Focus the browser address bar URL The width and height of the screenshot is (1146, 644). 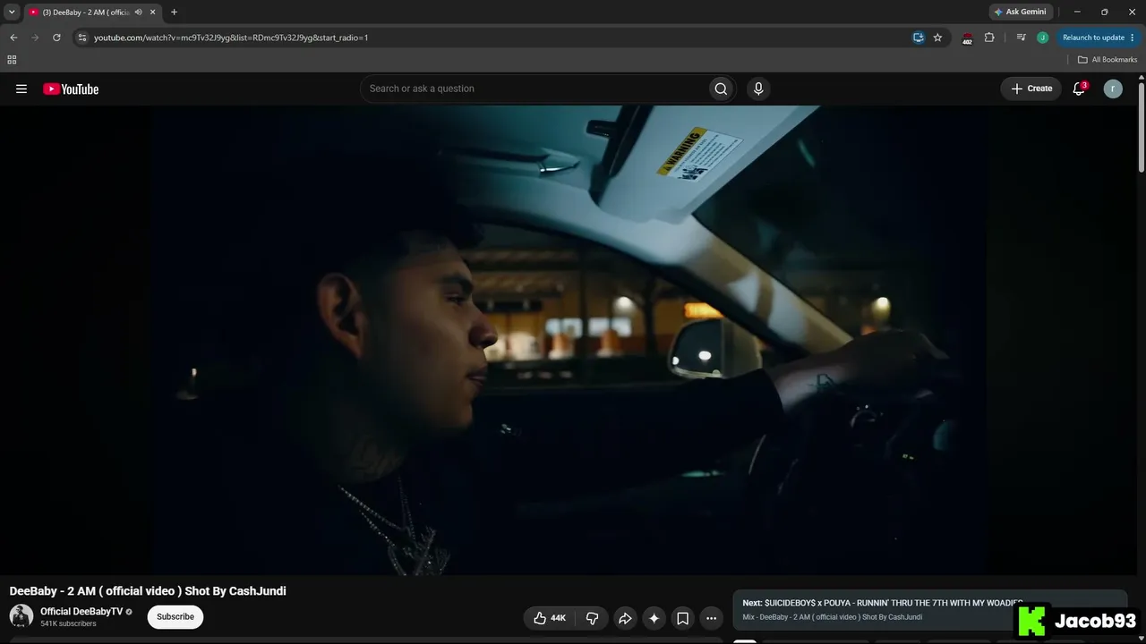pyautogui.click(x=231, y=38)
